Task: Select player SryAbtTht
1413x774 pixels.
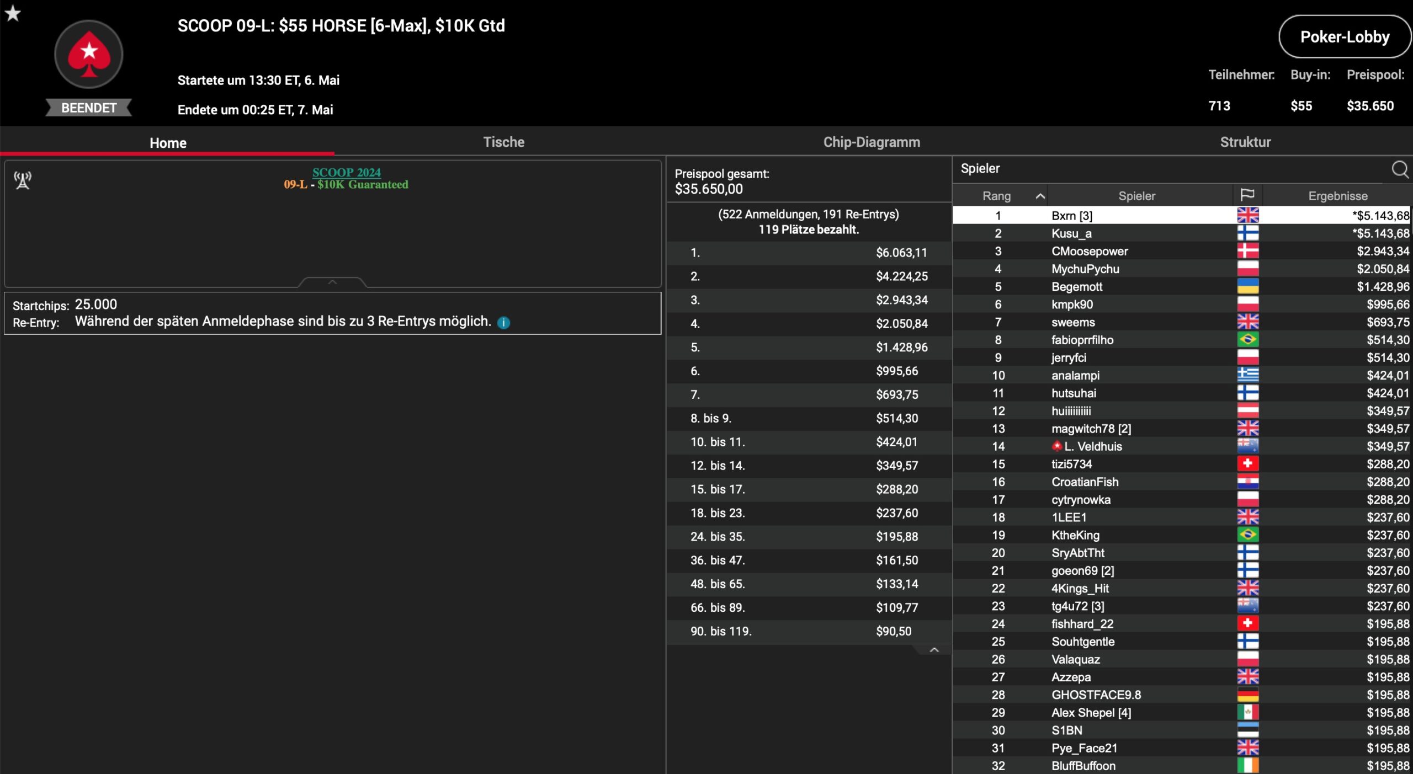Action: pos(1182,552)
